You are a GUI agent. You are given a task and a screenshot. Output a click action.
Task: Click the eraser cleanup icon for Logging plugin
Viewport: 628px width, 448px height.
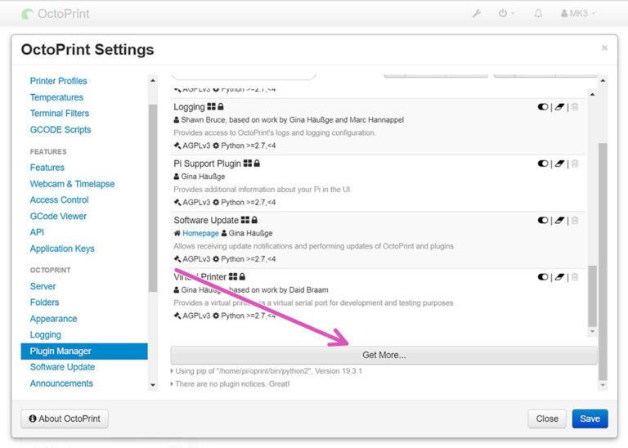[559, 107]
